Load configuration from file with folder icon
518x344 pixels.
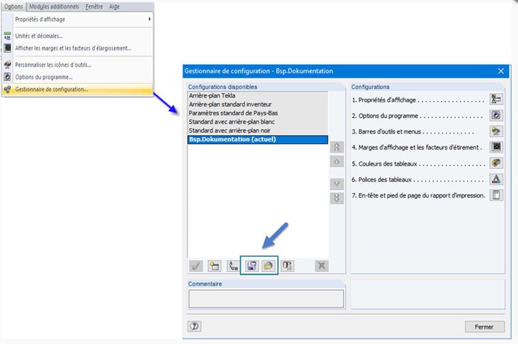[269, 266]
